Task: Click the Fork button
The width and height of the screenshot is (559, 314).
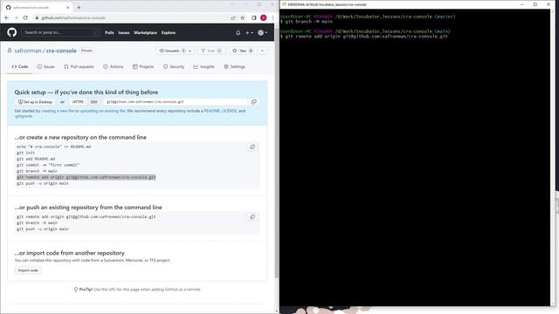Action: click(211, 51)
